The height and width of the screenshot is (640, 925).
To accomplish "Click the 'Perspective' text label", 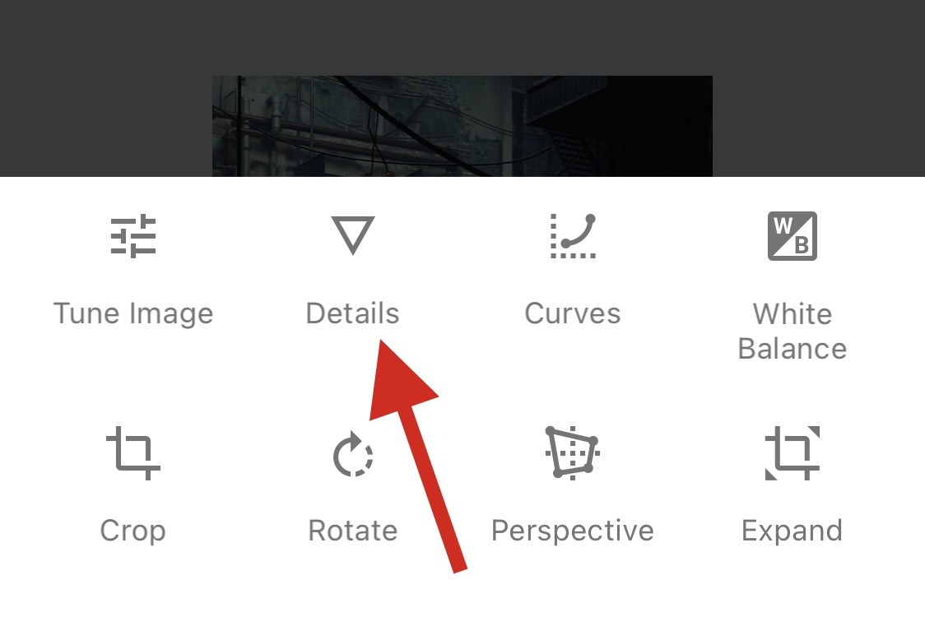I will point(573,531).
